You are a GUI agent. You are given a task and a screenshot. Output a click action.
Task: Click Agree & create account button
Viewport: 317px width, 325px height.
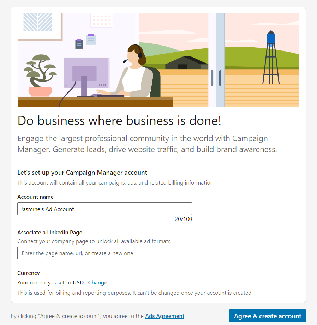coord(268,316)
